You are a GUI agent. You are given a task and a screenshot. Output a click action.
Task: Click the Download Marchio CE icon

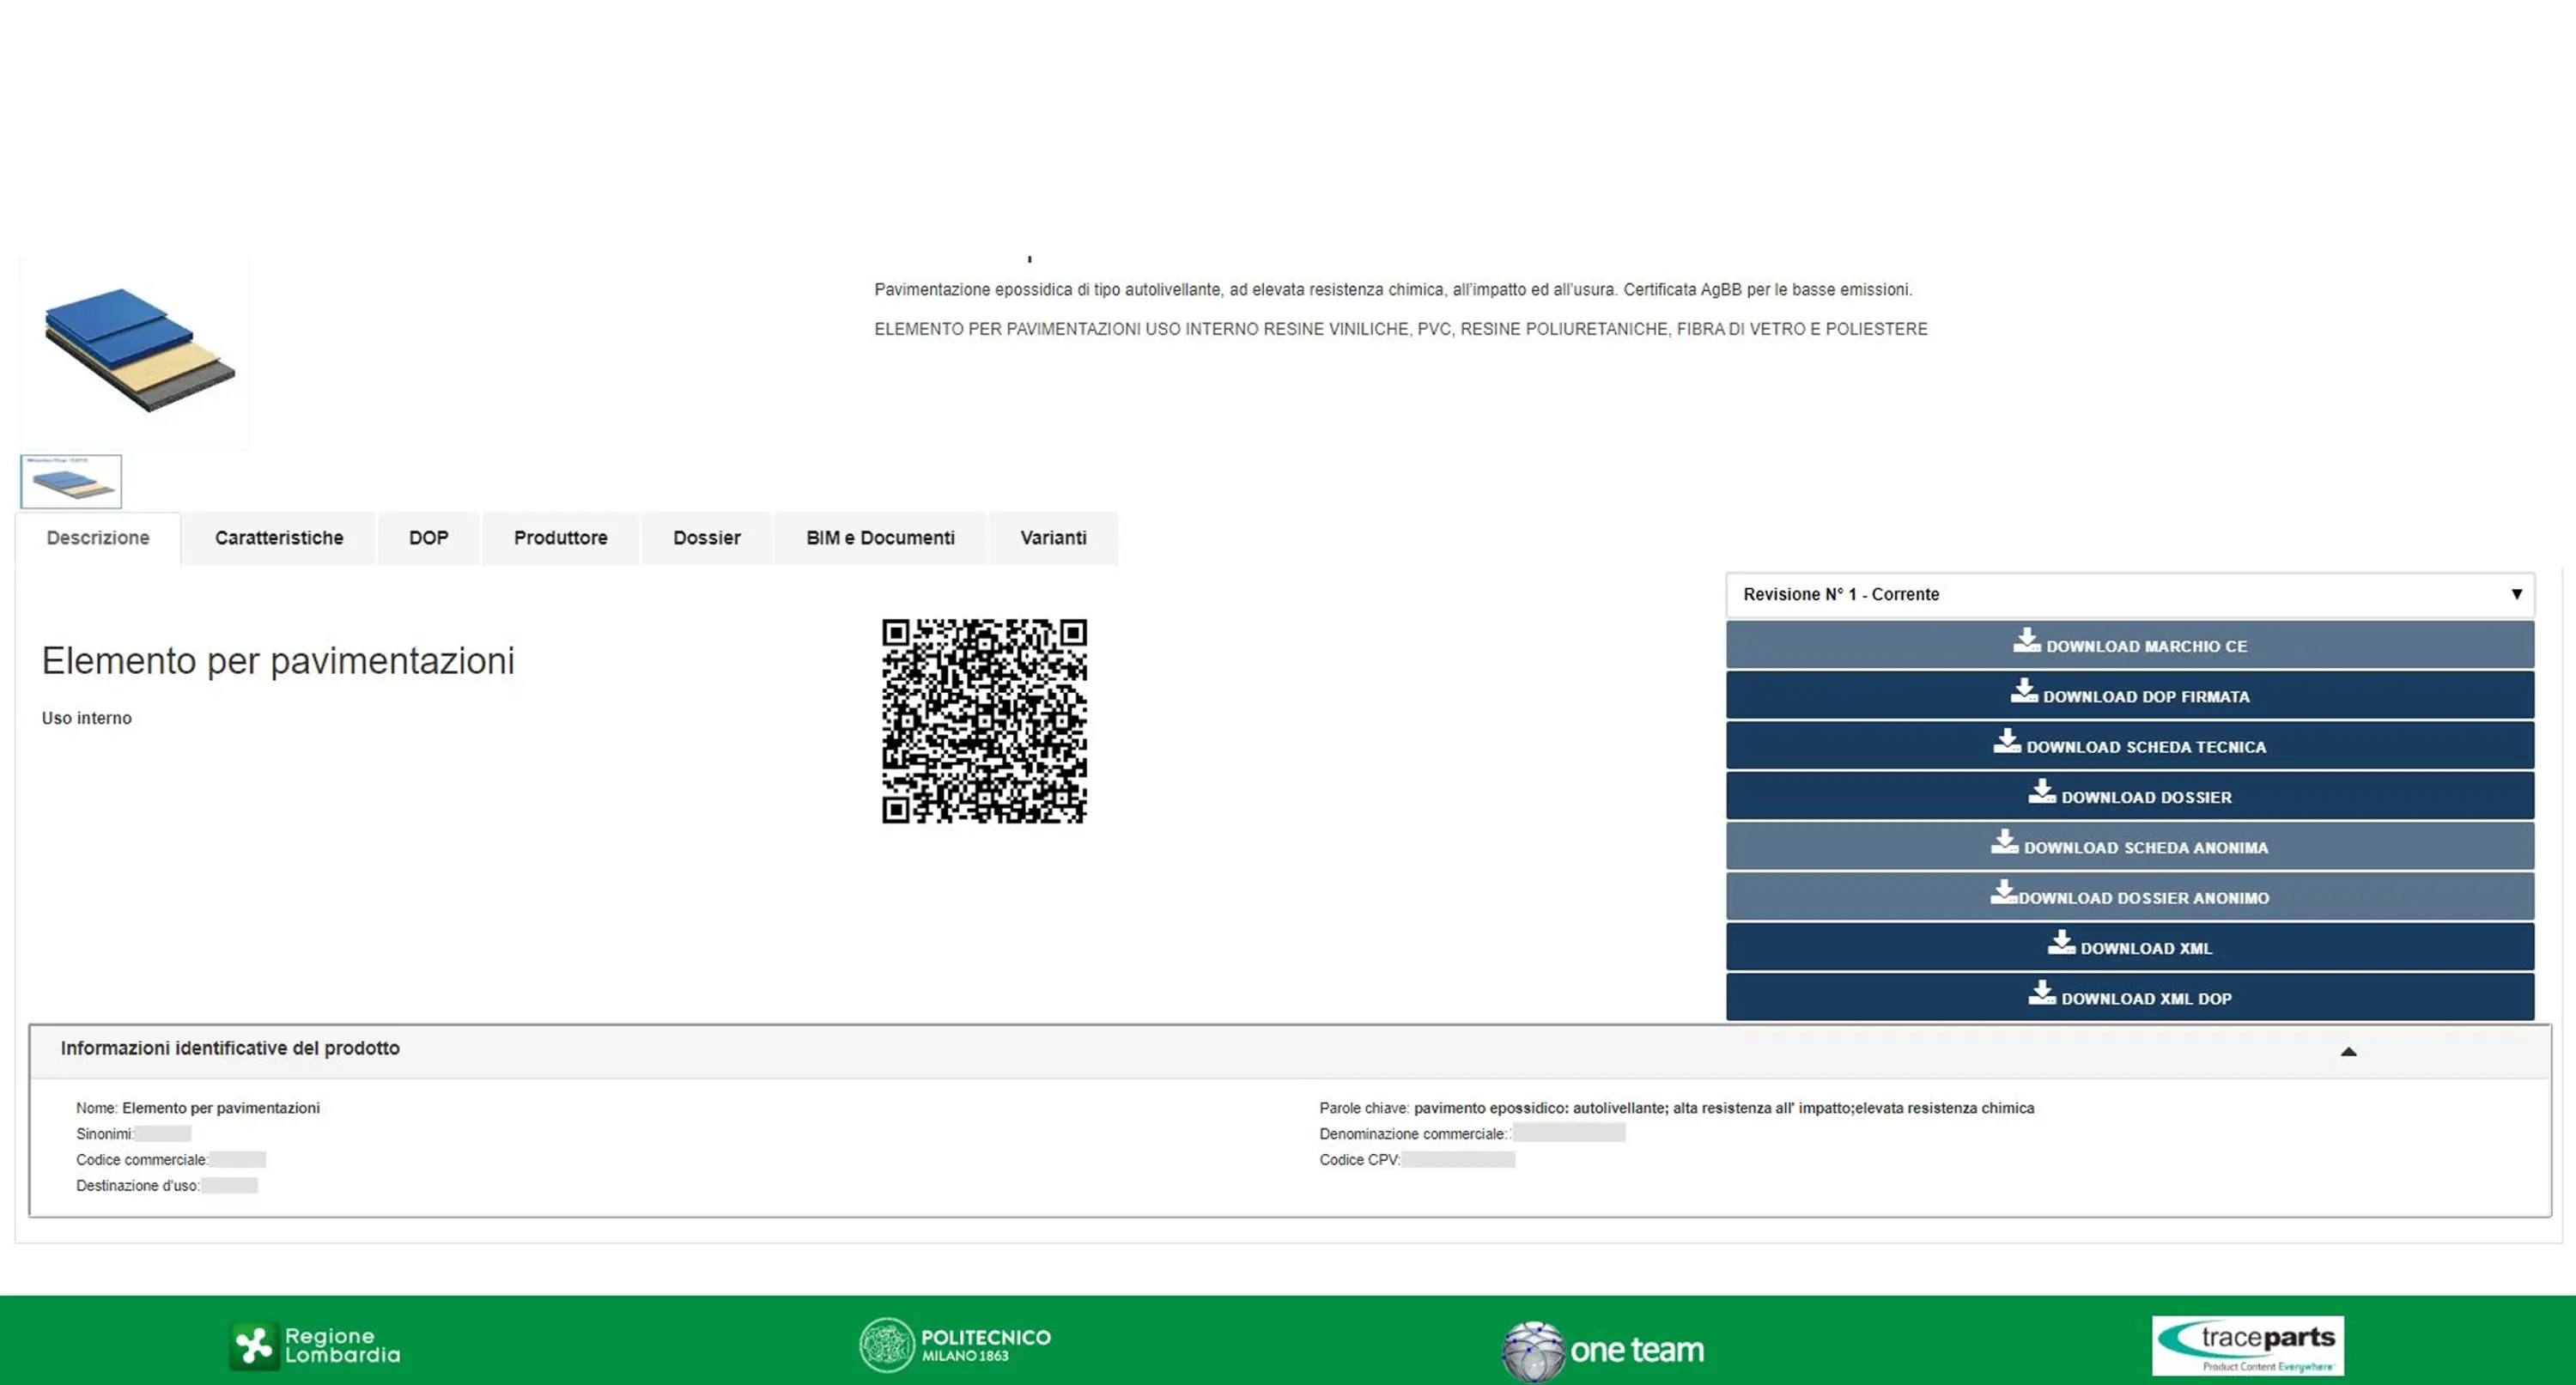[x=2026, y=641]
